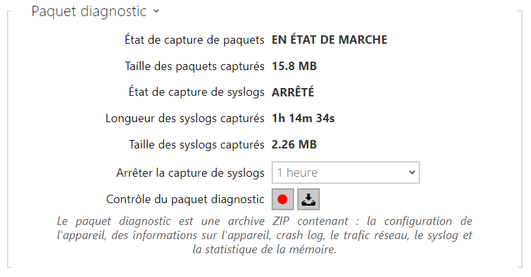Select the 'Longueur des syslogs capturés' label
Viewport: 531px width, 277px height.
pyautogui.click(x=185, y=118)
